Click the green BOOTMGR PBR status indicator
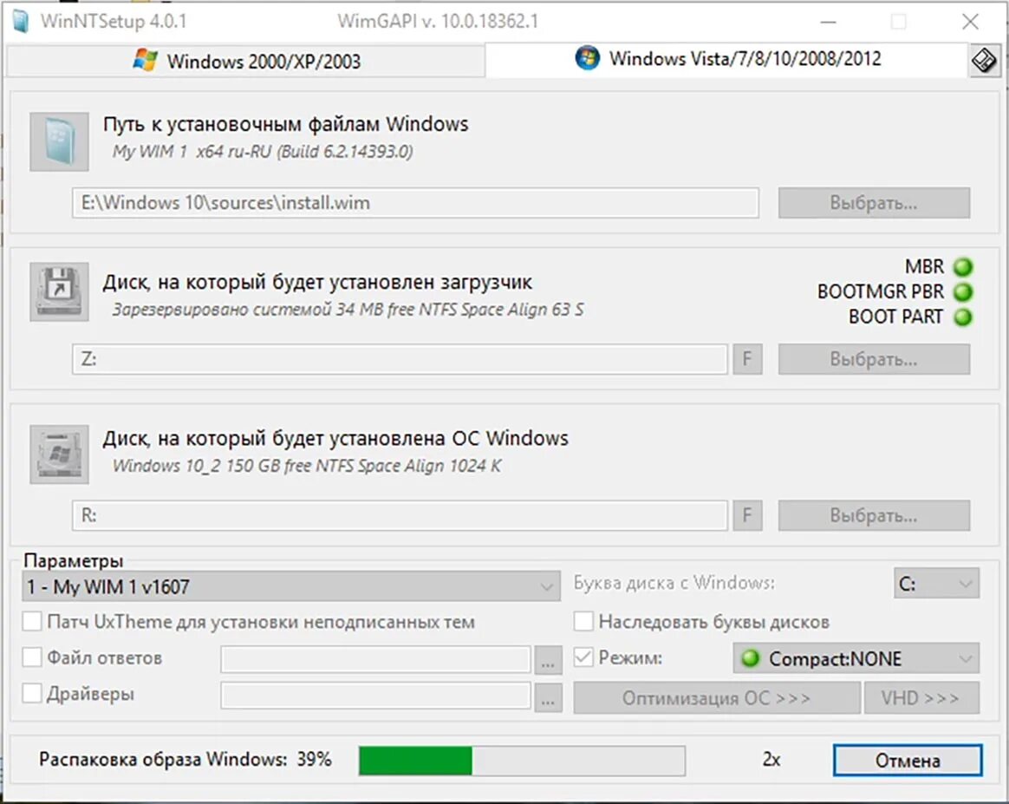 (x=963, y=291)
